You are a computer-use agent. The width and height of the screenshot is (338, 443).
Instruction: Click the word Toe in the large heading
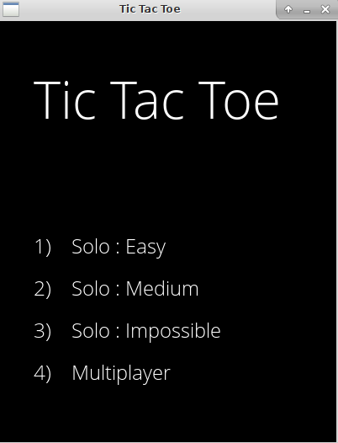239,100
